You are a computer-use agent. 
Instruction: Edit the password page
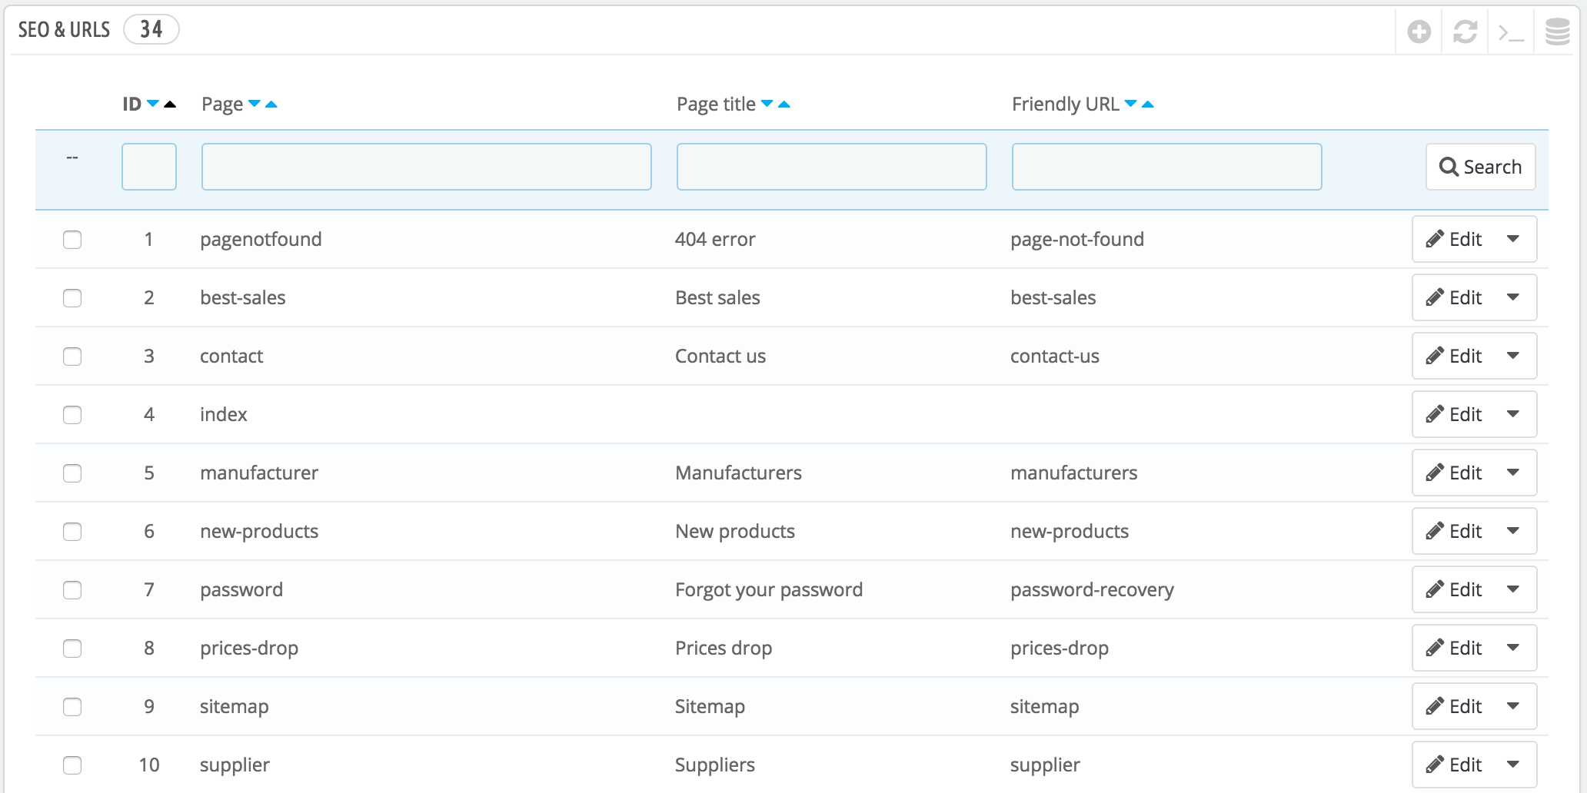click(x=1454, y=589)
